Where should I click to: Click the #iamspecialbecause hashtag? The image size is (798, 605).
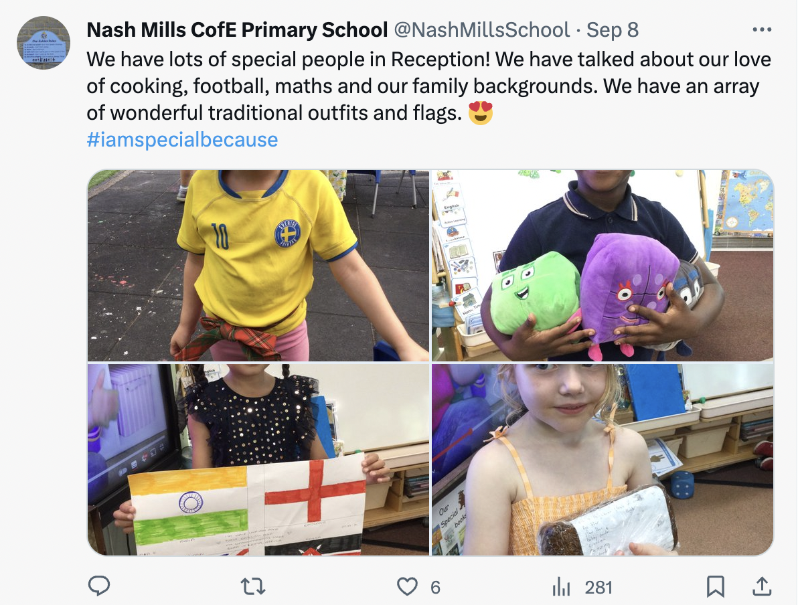tap(182, 139)
